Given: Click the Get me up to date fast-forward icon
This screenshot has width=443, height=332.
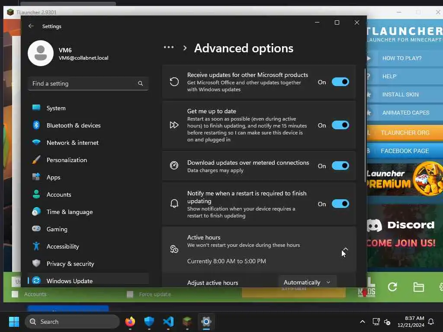Looking at the screenshot, I should pos(174,125).
